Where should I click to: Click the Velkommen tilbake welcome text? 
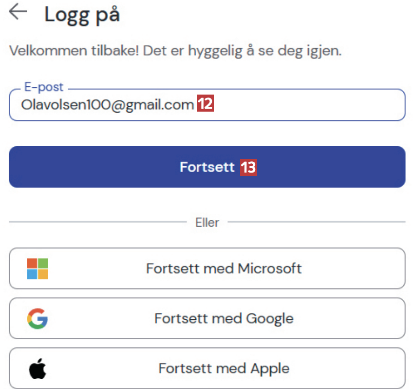pos(175,51)
